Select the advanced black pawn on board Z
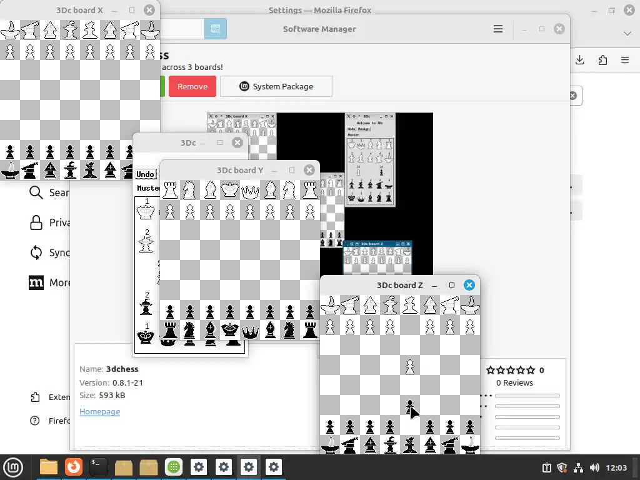 point(410,406)
